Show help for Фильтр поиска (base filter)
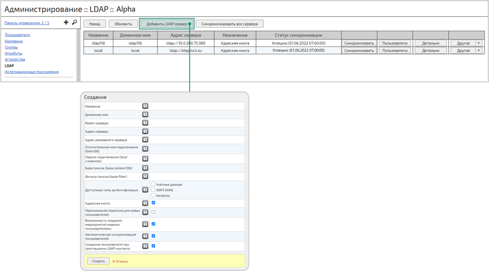Screen dimensions: 489x271 [x=145, y=176]
